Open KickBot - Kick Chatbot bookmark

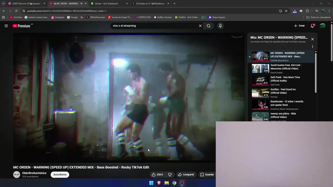[187, 17]
